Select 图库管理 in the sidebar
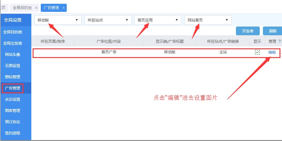This screenshot has height=141, width=282. click(x=13, y=111)
